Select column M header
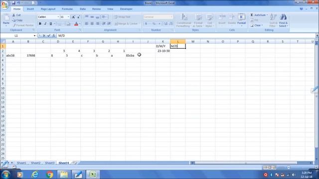Viewport: 319px width, 179px height. [x=193, y=42]
